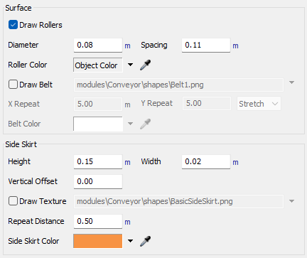Expand the Side Skirt Color dropdown arrow
The image size is (307, 258).
click(130, 241)
